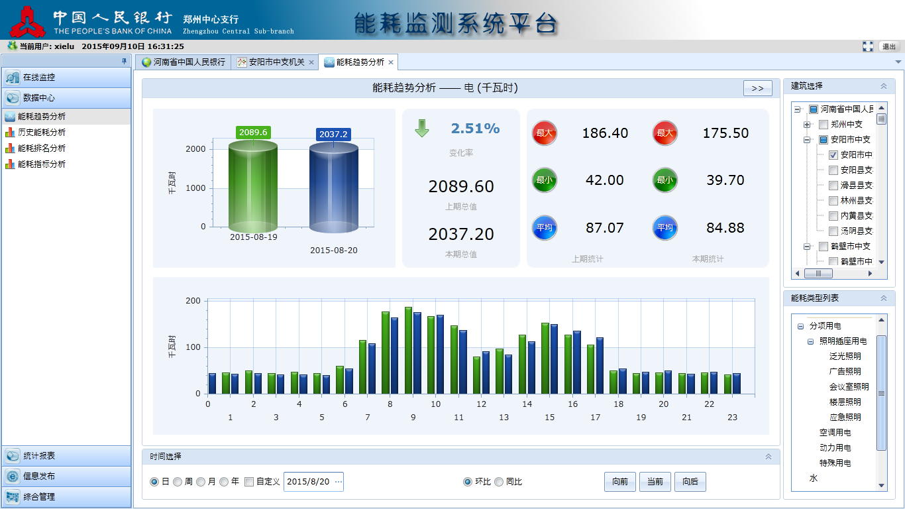The image size is (905, 509).
Task: Open 在线监控 section in sidebar
Action: pyautogui.click(x=66, y=78)
